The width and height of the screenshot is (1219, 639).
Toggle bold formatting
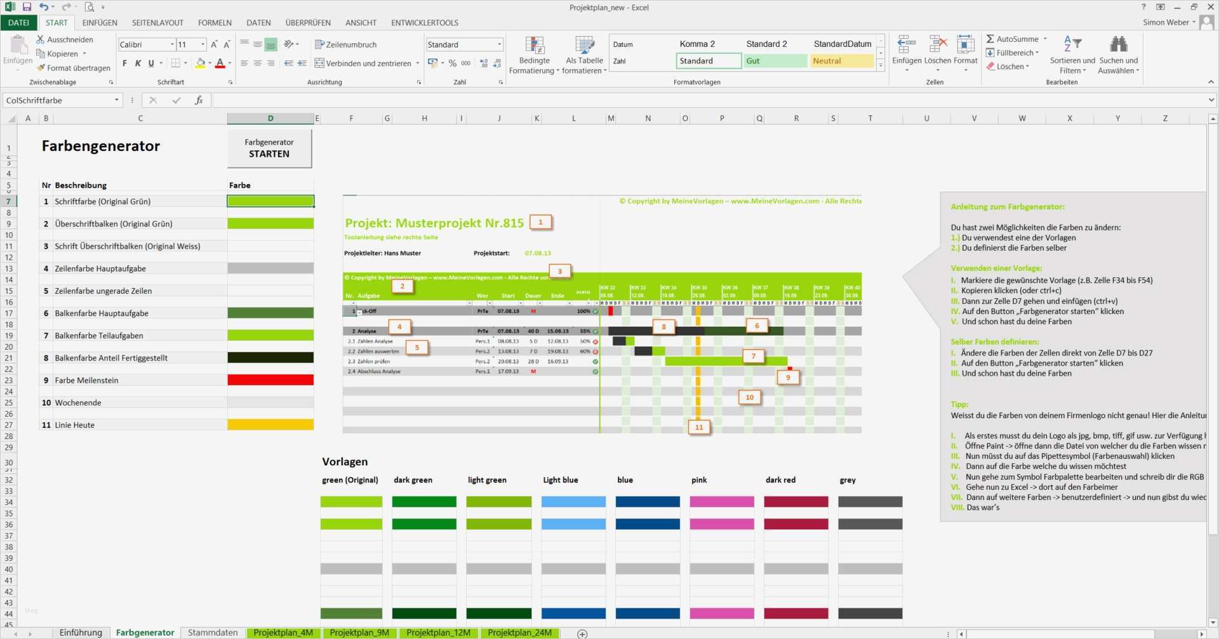point(124,63)
